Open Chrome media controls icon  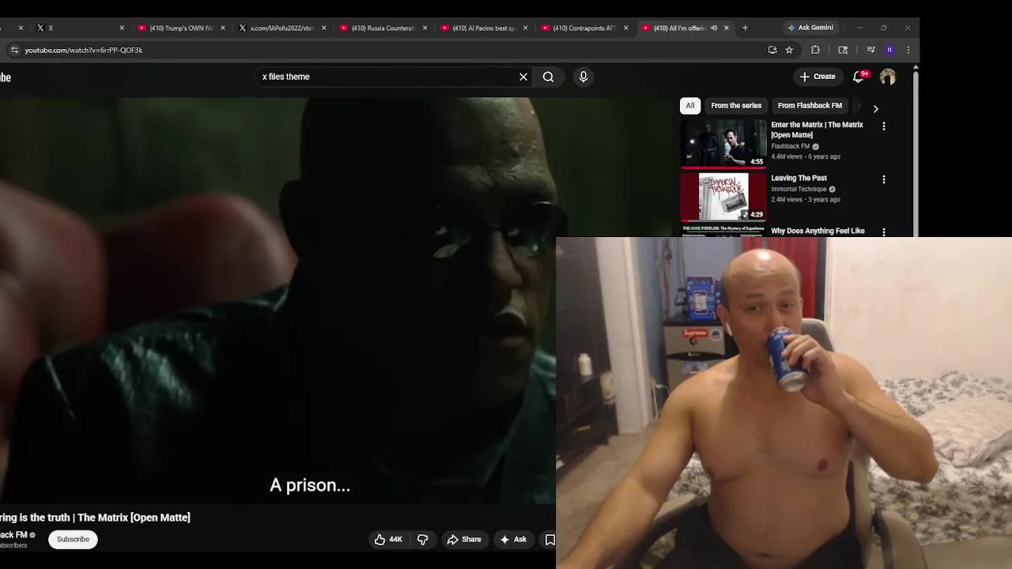click(870, 50)
